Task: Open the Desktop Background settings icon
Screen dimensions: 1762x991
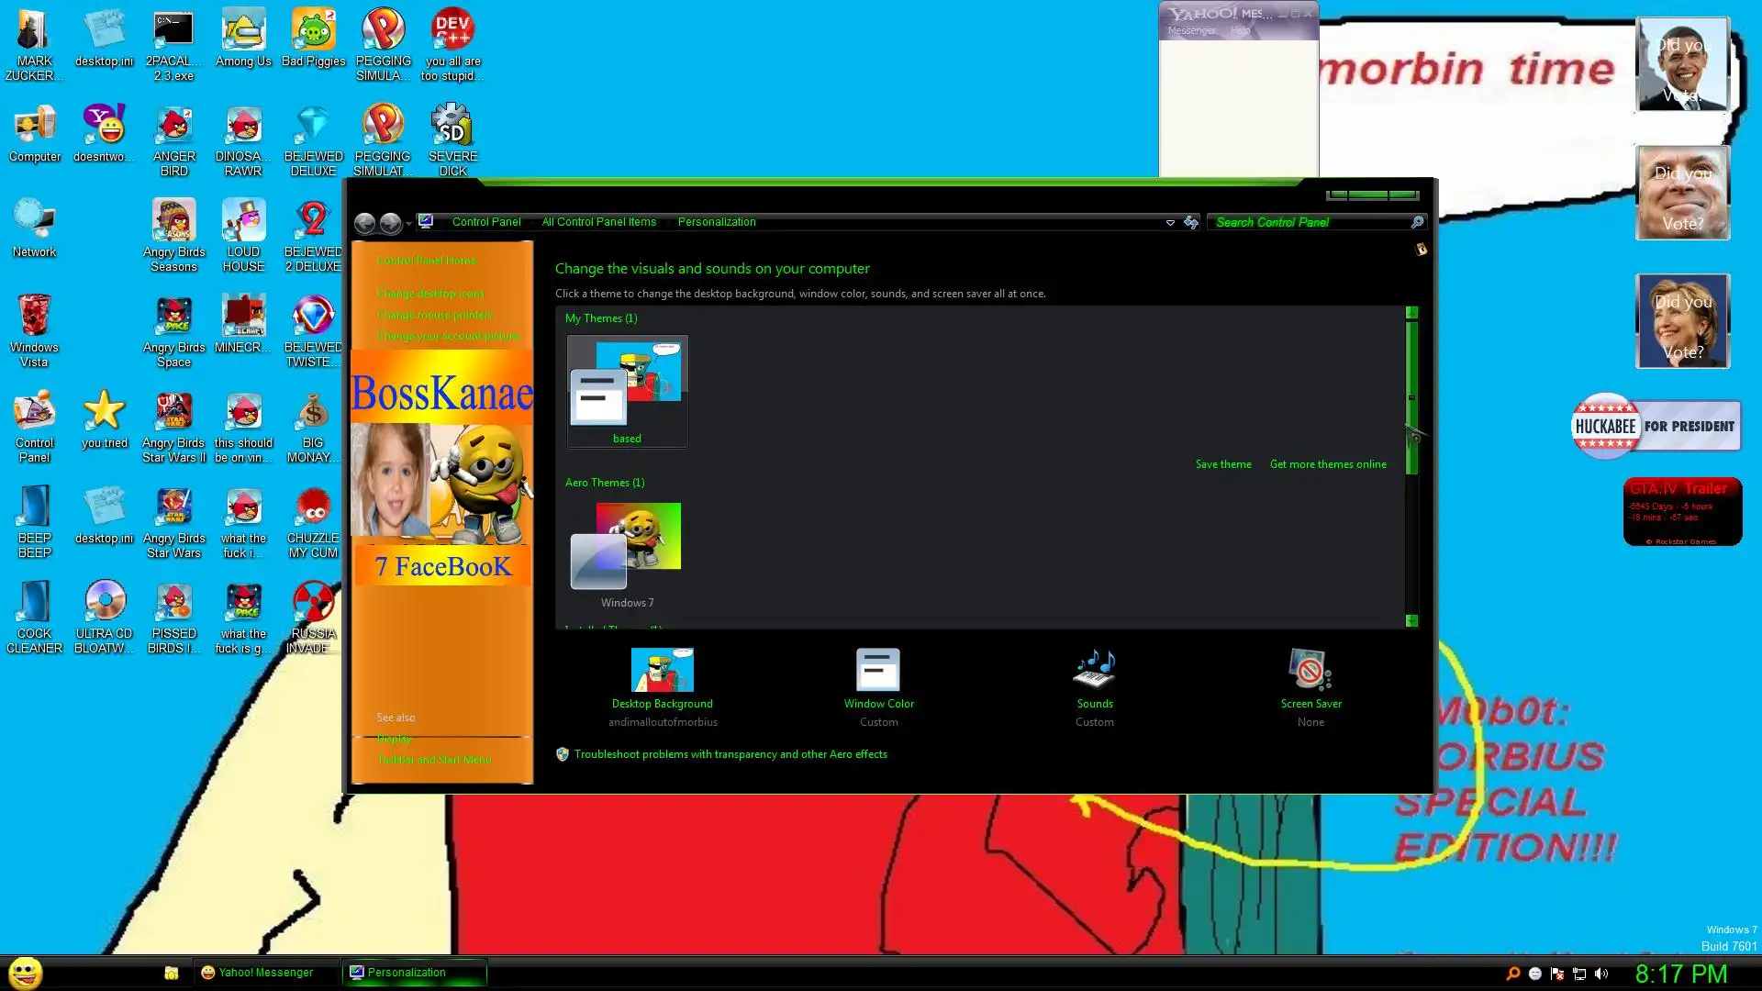Action: [x=662, y=671]
